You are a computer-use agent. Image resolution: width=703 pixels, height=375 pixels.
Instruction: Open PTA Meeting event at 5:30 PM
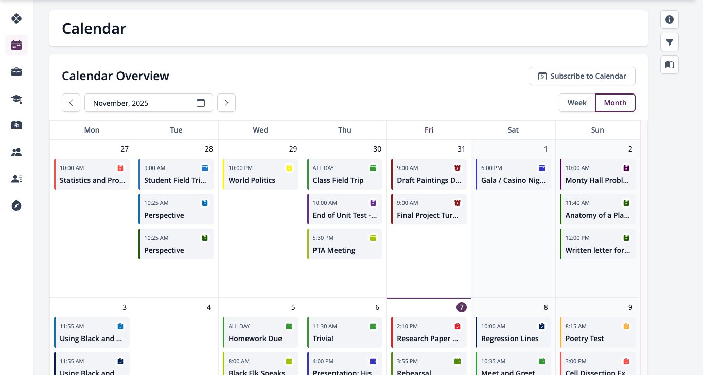coord(345,244)
